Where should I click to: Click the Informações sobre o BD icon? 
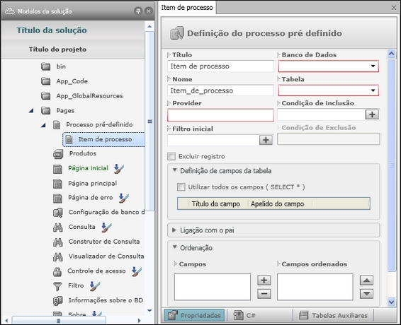click(58, 301)
